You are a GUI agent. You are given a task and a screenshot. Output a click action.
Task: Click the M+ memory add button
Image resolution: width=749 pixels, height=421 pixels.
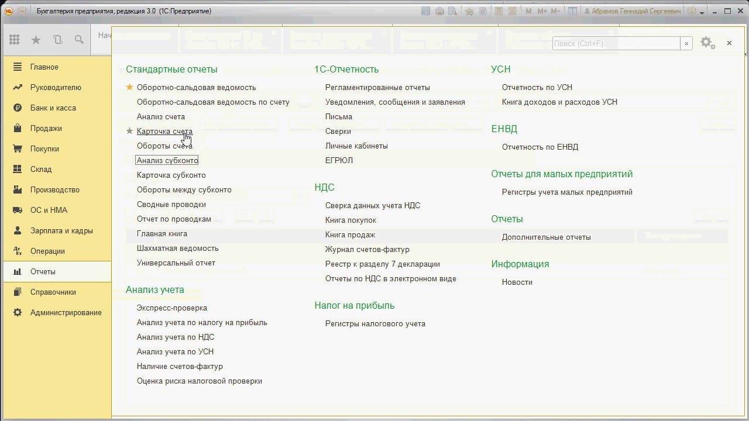[x=542, y=11]
